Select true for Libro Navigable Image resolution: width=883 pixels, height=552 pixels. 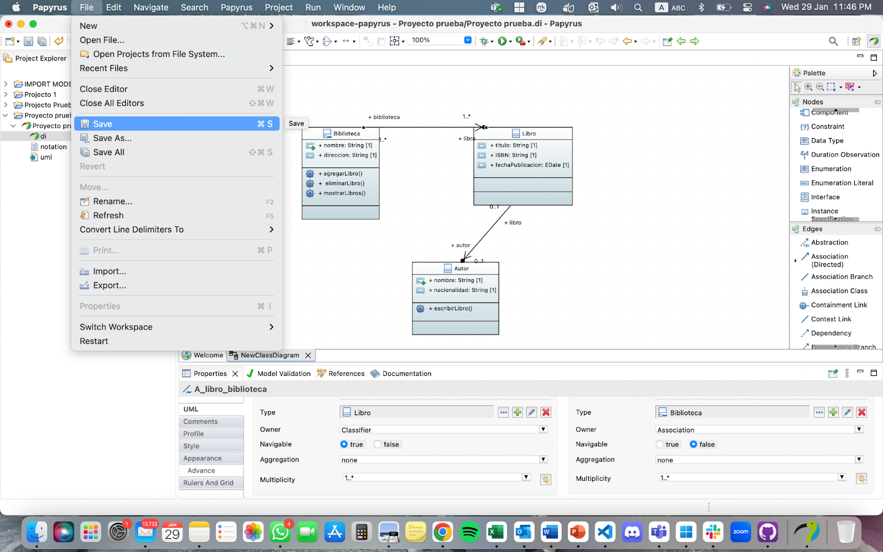[x=344, y=444]
